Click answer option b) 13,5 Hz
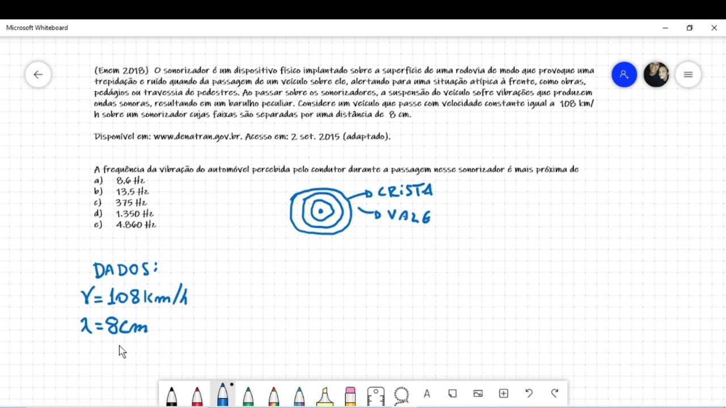The height and width of the screenshot is (408, 726). (x=121, y=192)
